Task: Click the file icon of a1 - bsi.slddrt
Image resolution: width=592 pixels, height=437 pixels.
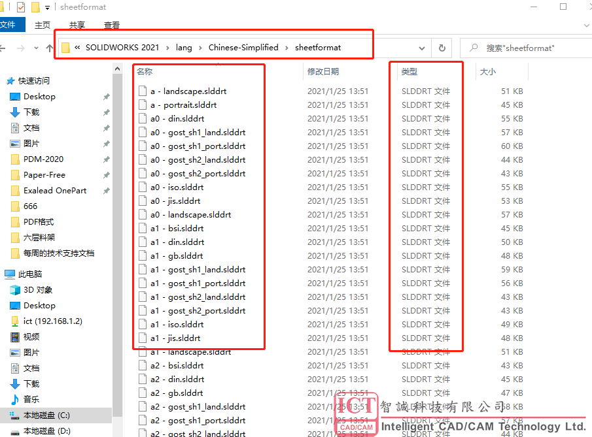Action: click(x=143, y=228)
